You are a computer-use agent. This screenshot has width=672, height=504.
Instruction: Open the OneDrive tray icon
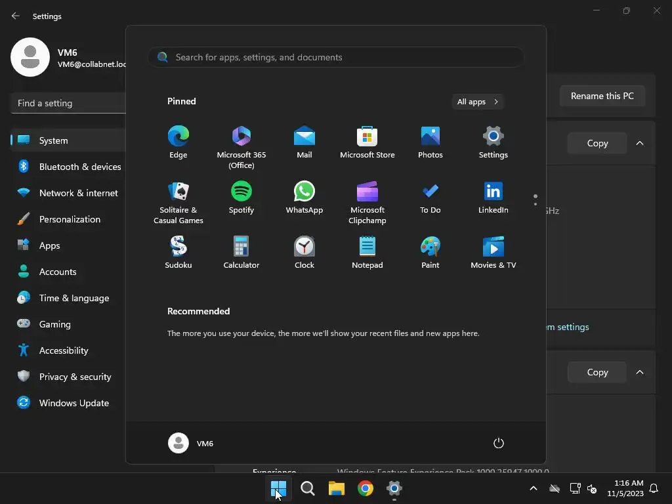click(555, 488)
